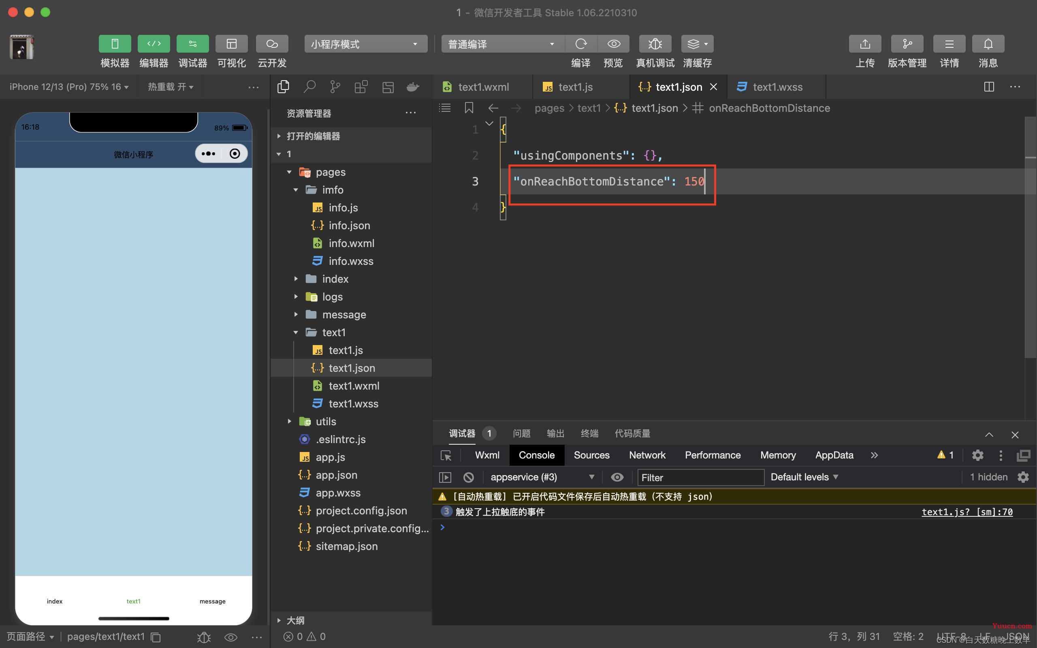
Task: Click the bookmark icon in breadcrumb bar
Action: tap(469, 108)
